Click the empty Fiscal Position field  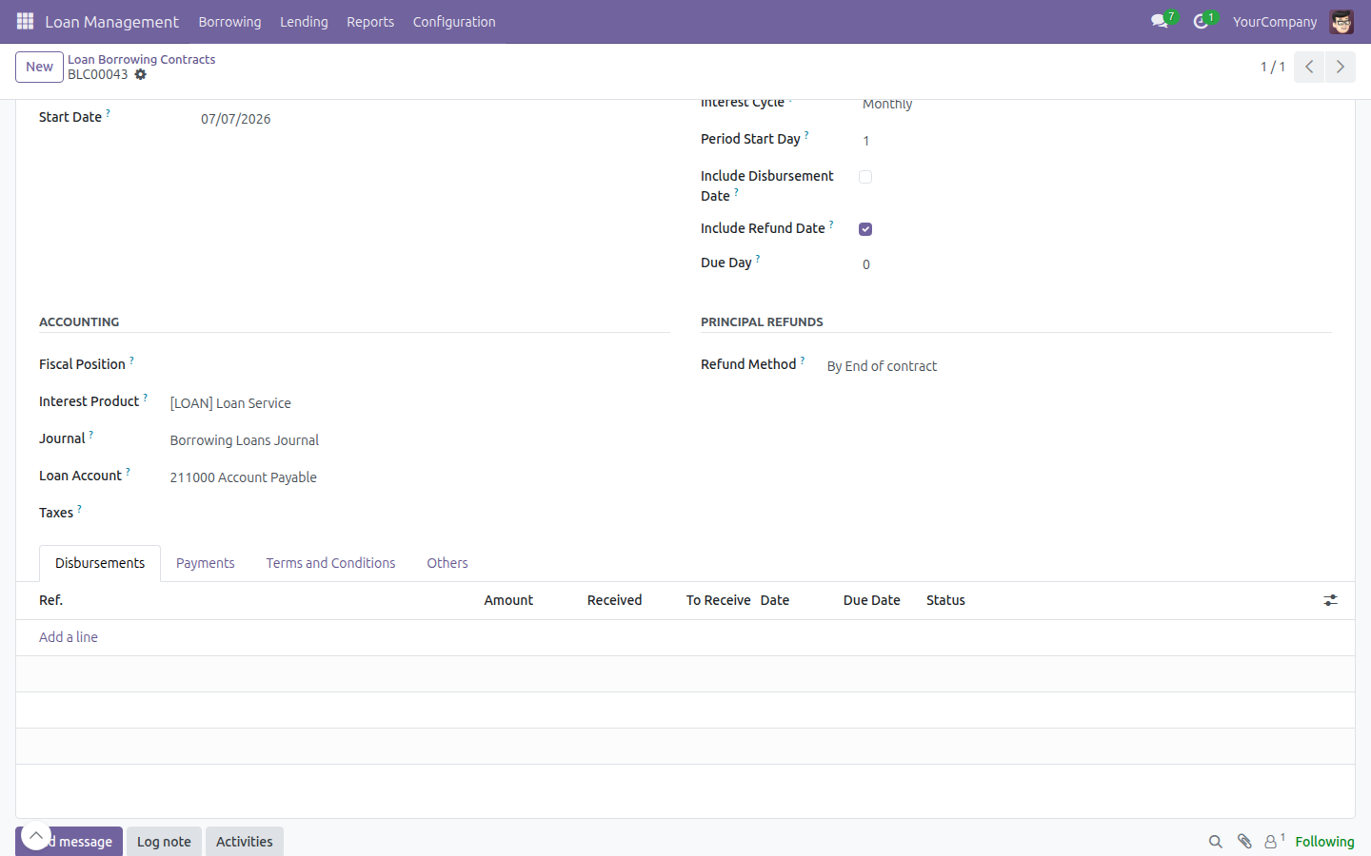[419, 366]
